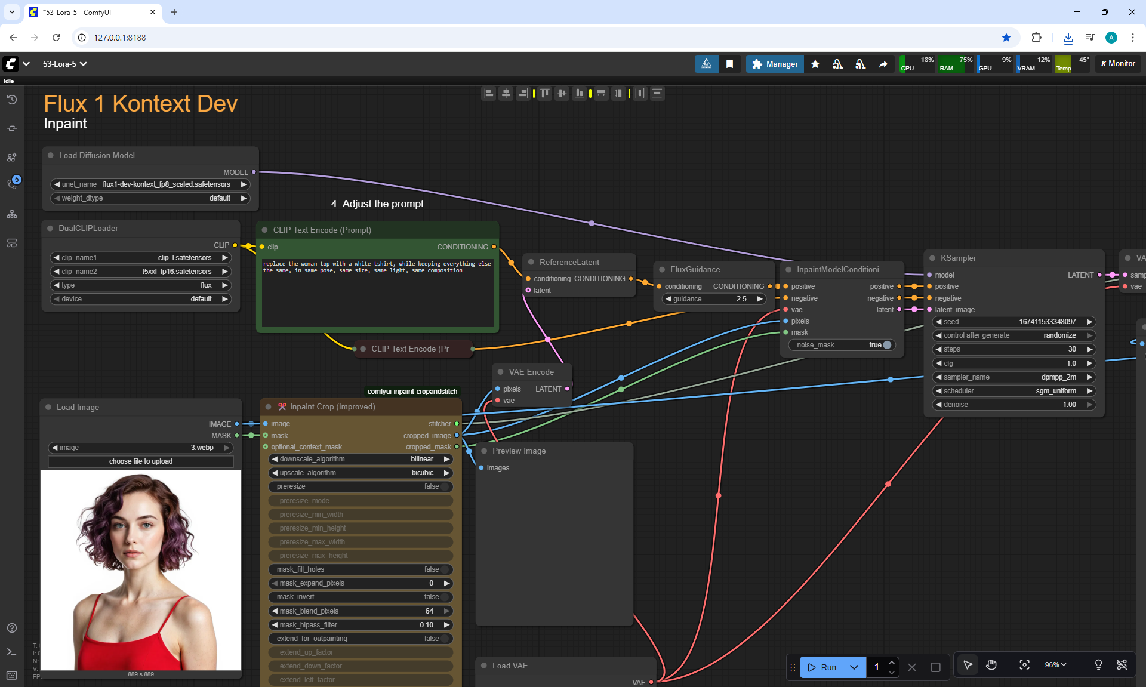Toggle noise_mask switch in InpaintModelConditioning
Viewport: 1146px width, 687px height.
tap(886, 345)
